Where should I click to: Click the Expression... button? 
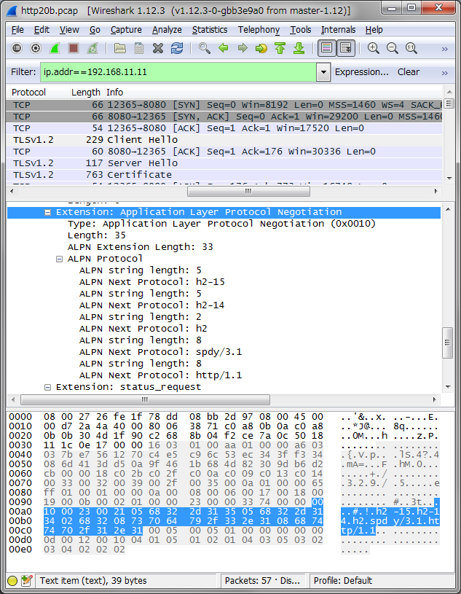coord(361,72)
